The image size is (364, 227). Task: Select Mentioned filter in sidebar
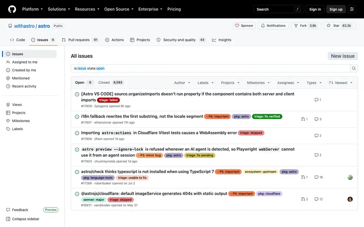click(30, 79)
